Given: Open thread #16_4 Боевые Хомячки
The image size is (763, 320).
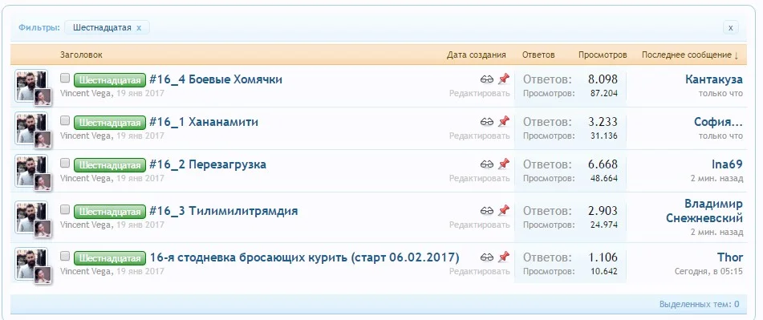Looking at the screenshot, I should pos(216,79).
